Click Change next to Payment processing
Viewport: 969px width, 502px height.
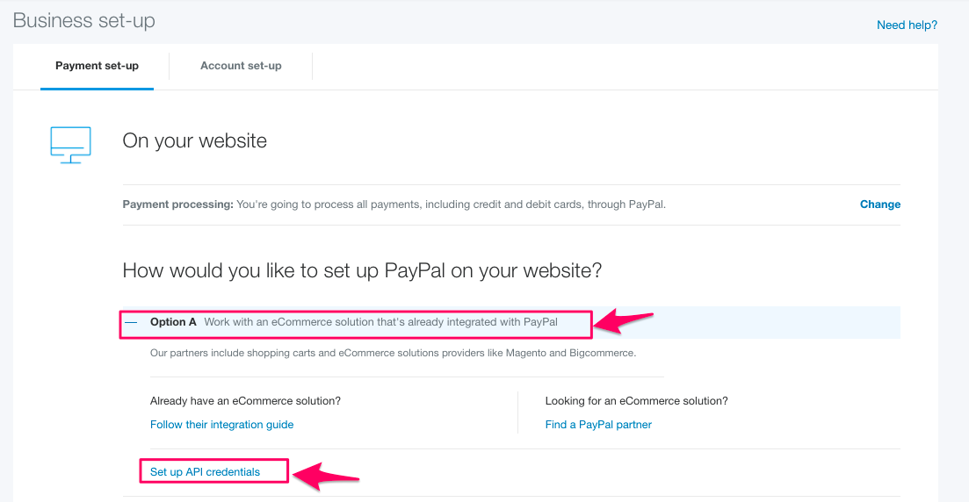[x=880, y=204]
